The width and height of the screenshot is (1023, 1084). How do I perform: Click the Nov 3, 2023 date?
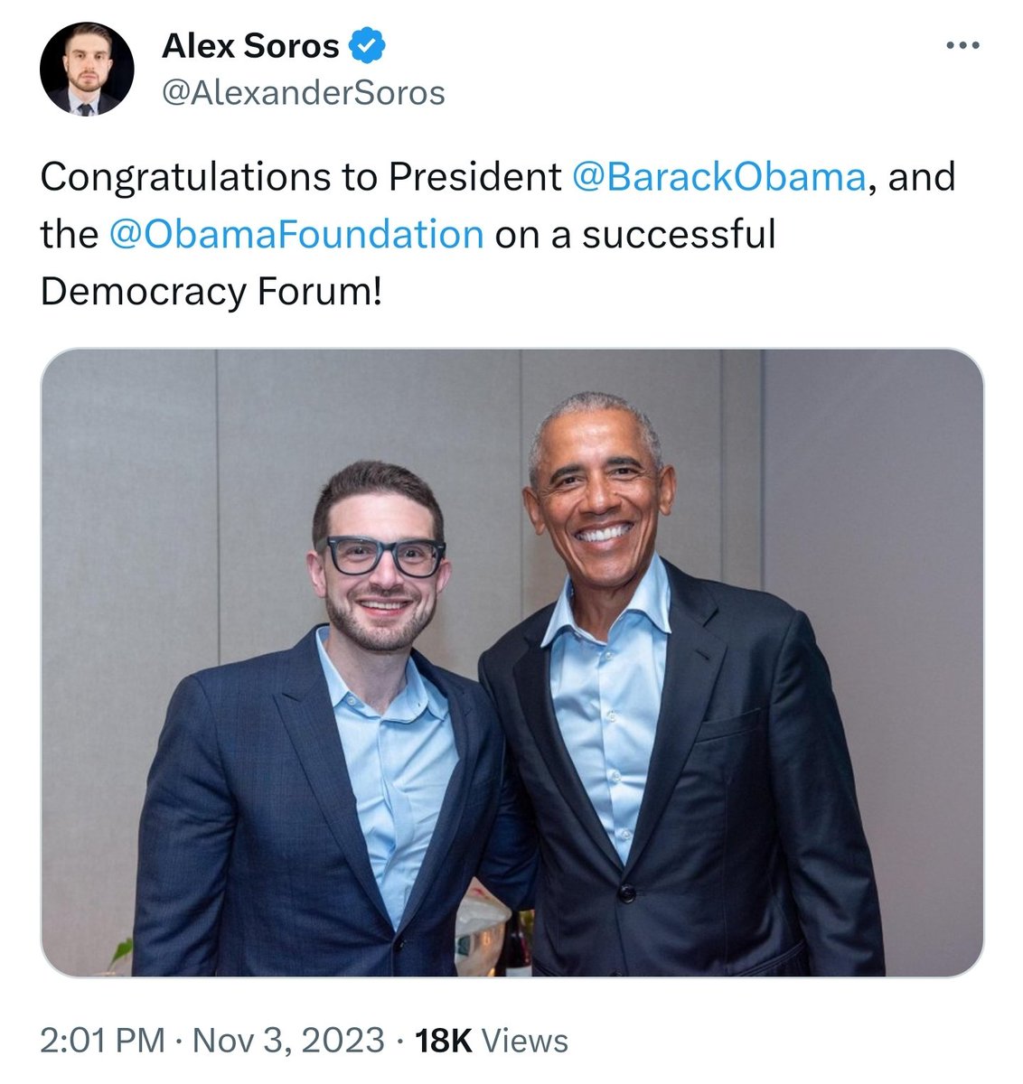(288, 1040)
